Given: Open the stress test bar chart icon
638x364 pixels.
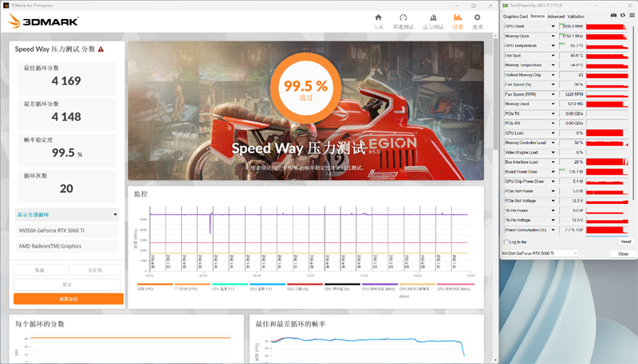Looking at the screenshot, I should pos(433,18).
